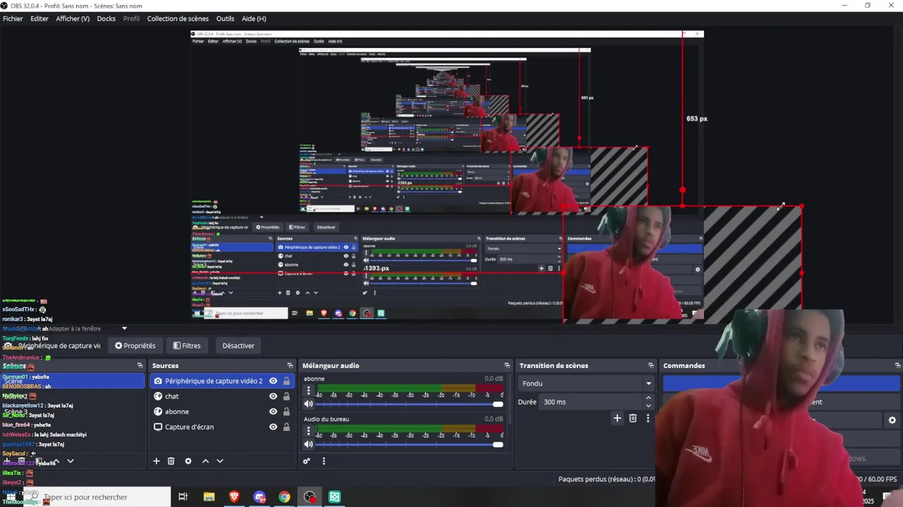Open Discord from the taskbar
This screenshot has height=507, width=903.
coord(260,497)
